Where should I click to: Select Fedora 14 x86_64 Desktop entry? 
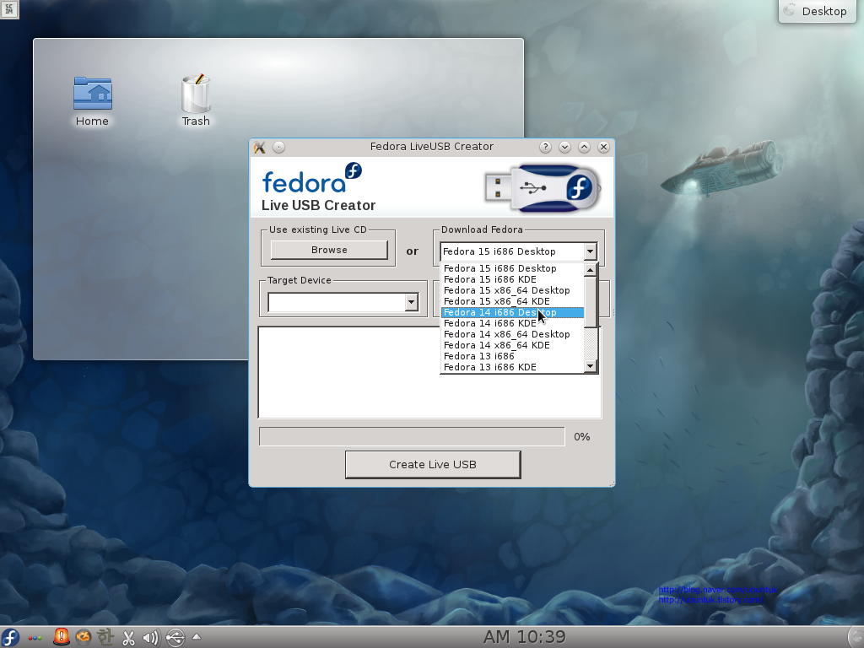click(x=512, y=334)
